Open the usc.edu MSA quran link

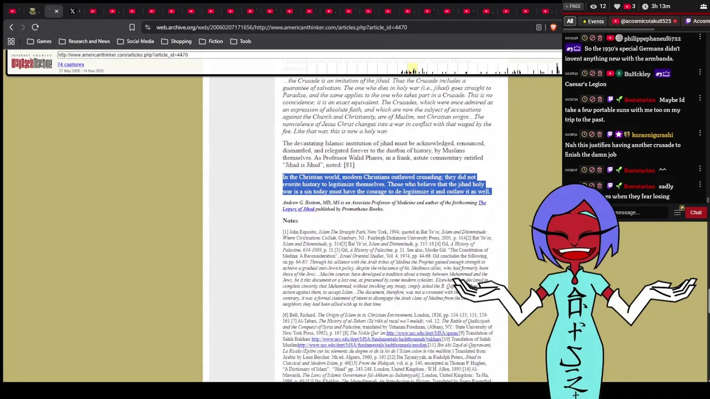point(422,333)
